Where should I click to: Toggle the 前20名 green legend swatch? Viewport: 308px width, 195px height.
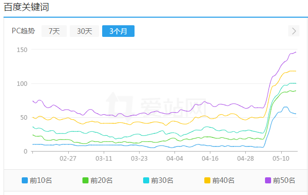click(x=85, y=180)
